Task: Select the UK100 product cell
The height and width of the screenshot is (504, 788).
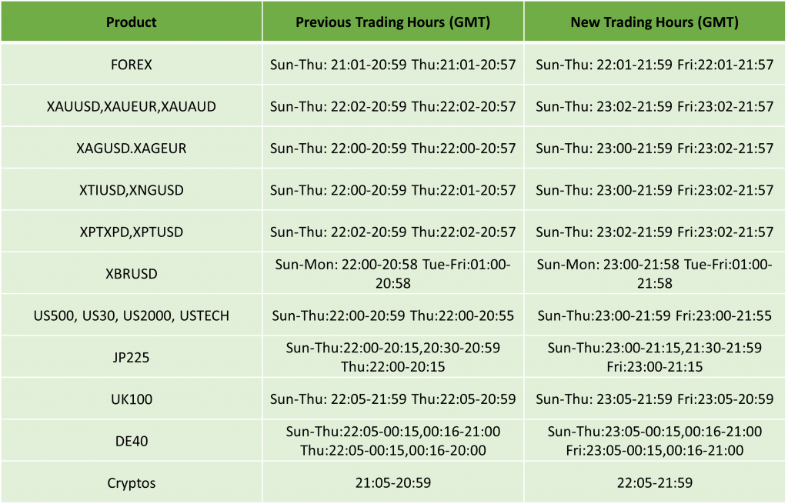Action: tap(131, 399)
